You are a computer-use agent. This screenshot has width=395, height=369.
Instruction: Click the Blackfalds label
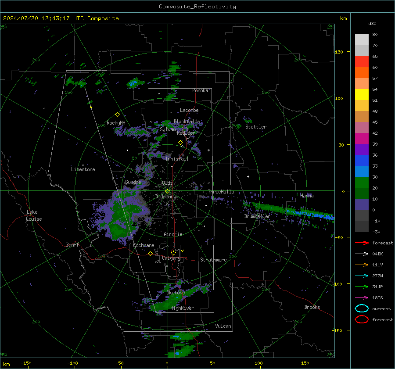[187, 122]
